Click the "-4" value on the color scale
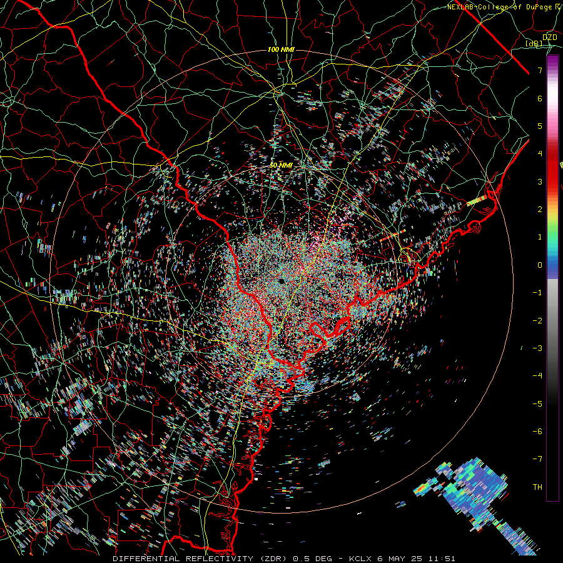Image resolution: width=563 pixels, height=563 pixels. click(x=537, y=376)
